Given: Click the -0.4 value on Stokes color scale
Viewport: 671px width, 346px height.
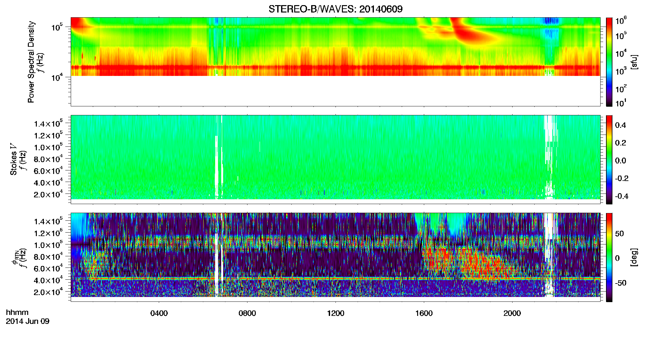Looking at the screenshot, I should pyautogui.click(x=622, y=196).
